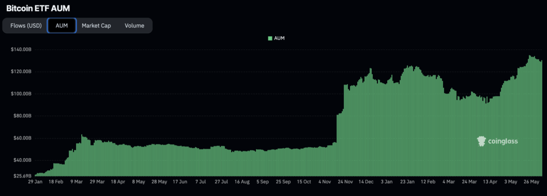547x196 pixels.
Task: Select the AUM tab
Action: click(x=61, y=26)
